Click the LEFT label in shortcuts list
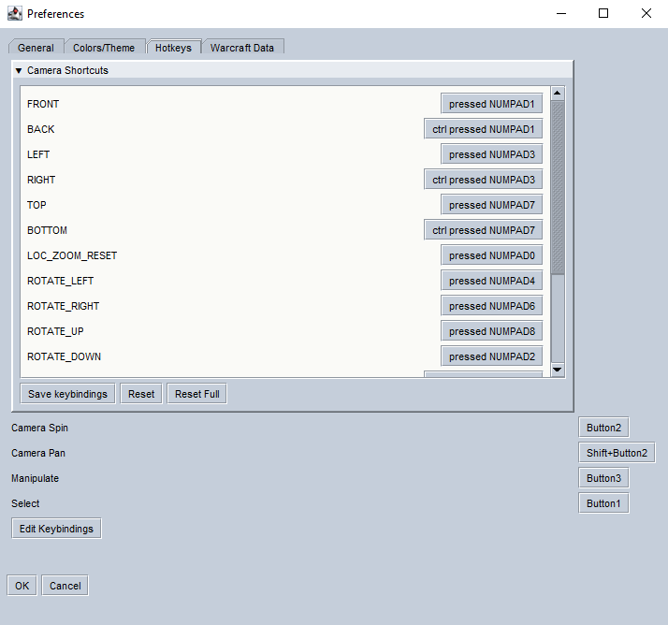The image size is (668, 625). coord(38,154)
